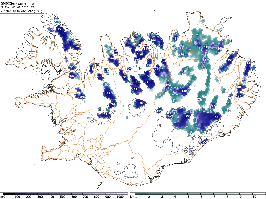This screenshot has height=199, width=266.
Task: Select teal swatch between 1 and 2 km
Action: (x=142, y=194)
